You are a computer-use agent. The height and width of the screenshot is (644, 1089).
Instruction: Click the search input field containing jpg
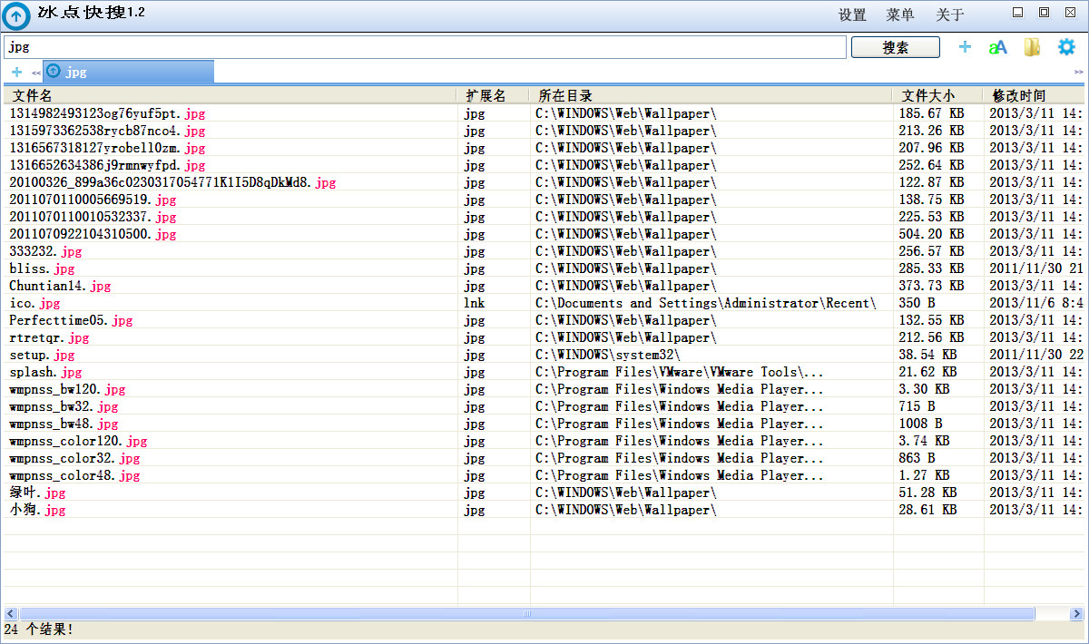[425, 47]
